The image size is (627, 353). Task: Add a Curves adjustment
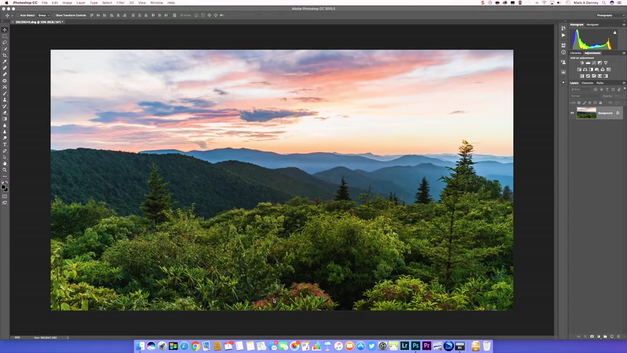pos(594,63)
